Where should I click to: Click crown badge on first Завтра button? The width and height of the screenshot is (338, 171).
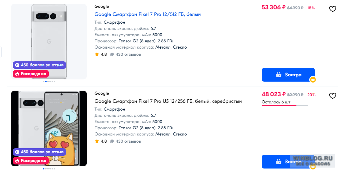313,80
